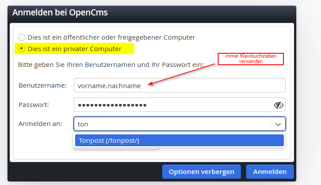Click the Anmelden button
Image resolution: width=321 pixels, height=185 pixels.
coord(270,172)
